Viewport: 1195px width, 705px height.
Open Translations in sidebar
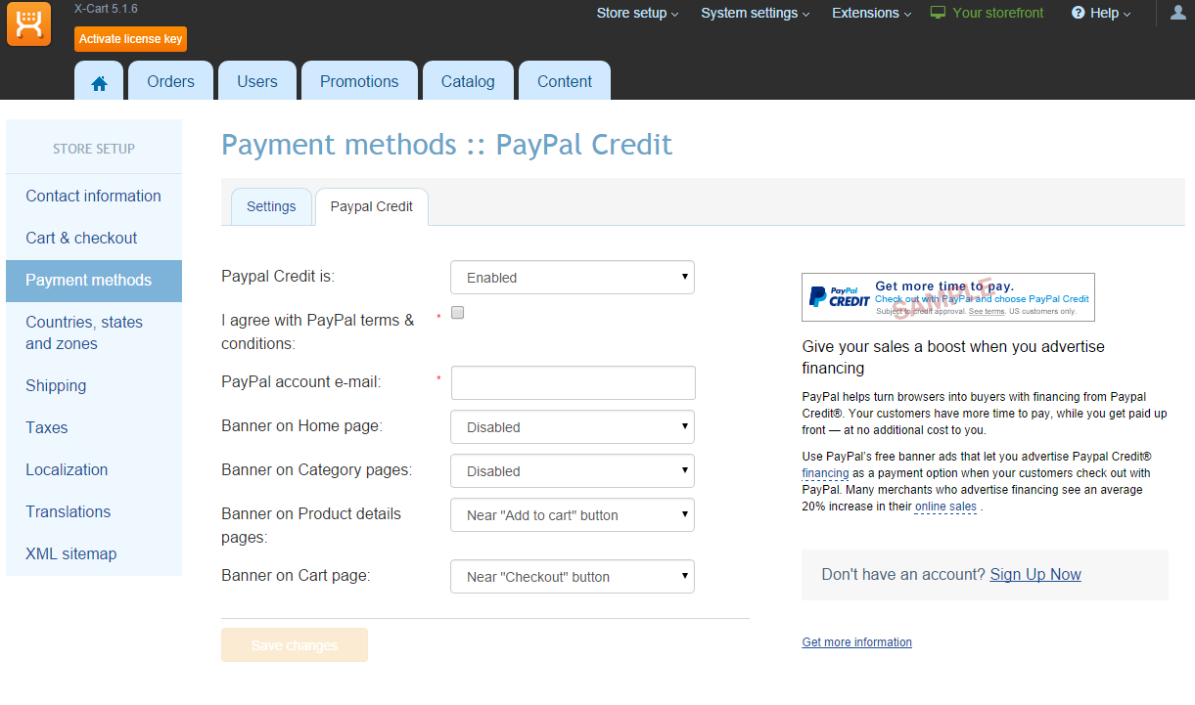[94, 511]
